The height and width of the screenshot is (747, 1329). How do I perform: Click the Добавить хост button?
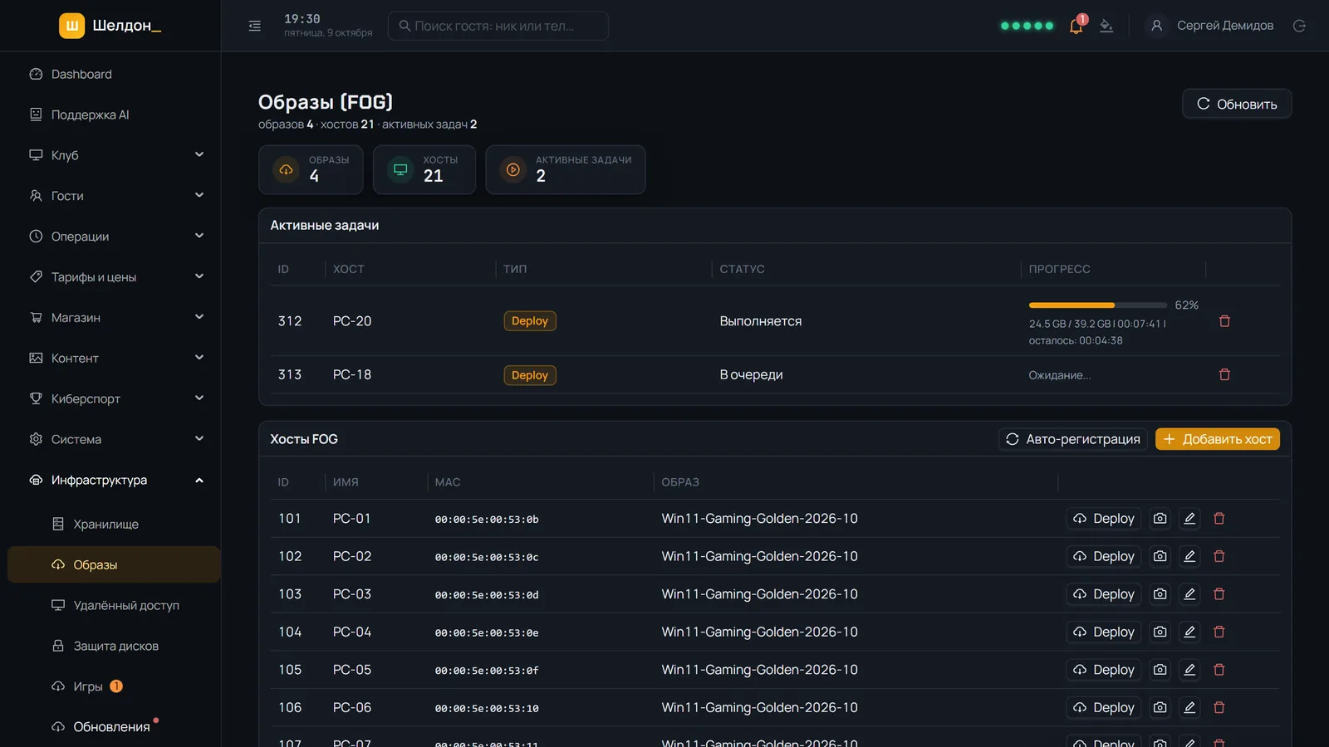(1218, 439)
